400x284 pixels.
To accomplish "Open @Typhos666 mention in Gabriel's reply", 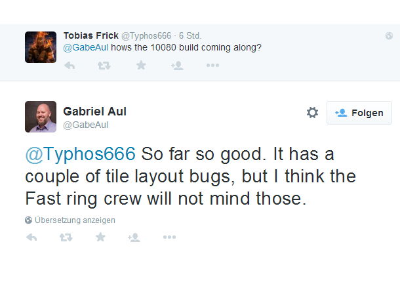I will coord(81,154).
